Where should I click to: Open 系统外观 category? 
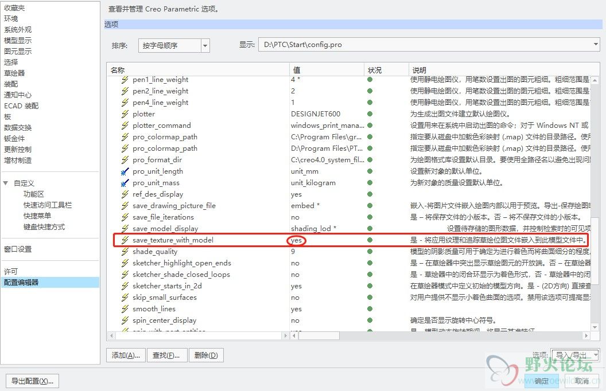[18, 30]
